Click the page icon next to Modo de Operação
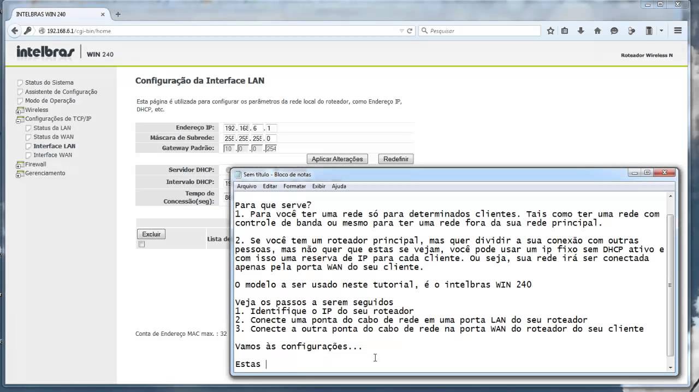This screenshot has width=699, height=392. click(x=20, y=101)
